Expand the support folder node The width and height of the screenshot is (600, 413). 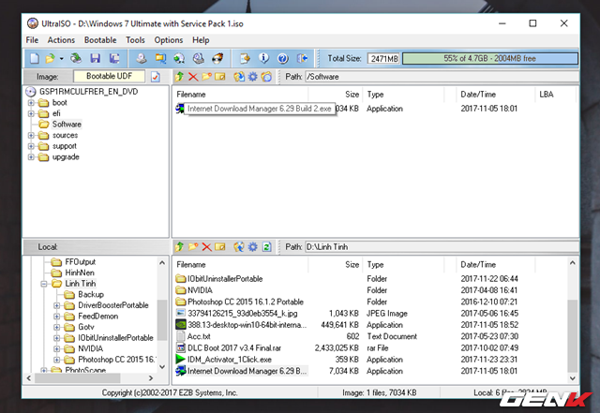click(x=31, y=146)
